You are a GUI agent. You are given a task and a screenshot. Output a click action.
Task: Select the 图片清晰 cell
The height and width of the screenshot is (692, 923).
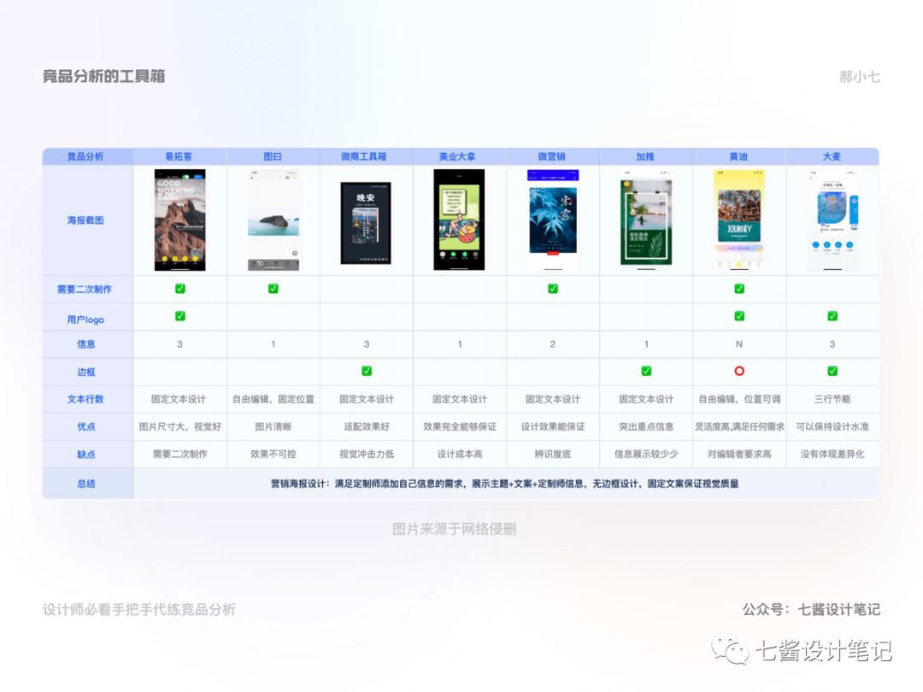[x=273, y=426]
